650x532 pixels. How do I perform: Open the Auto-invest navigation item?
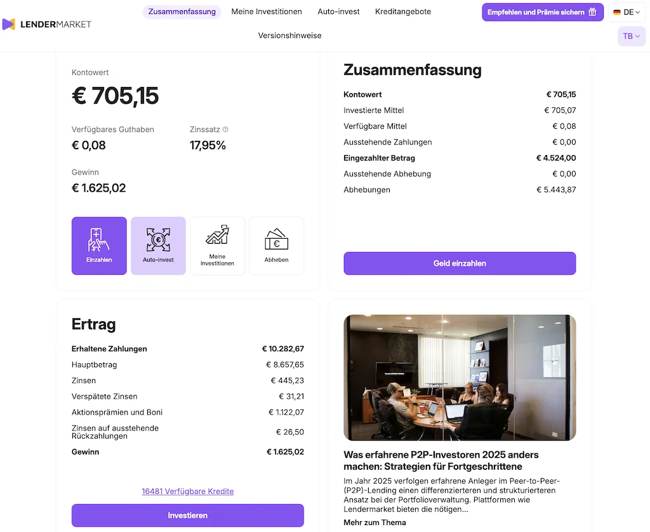338,11
